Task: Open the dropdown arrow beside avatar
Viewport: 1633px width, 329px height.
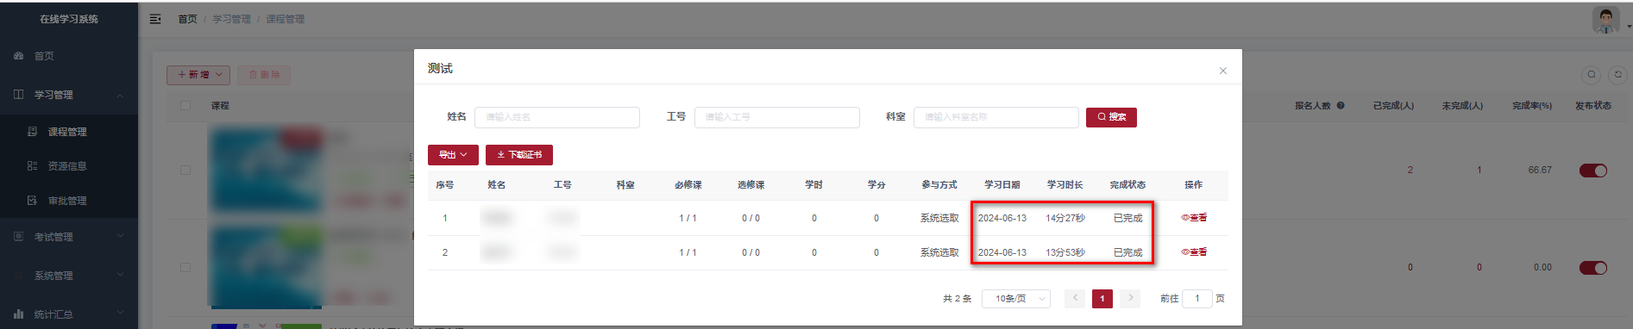Action: pos(1629,27)
